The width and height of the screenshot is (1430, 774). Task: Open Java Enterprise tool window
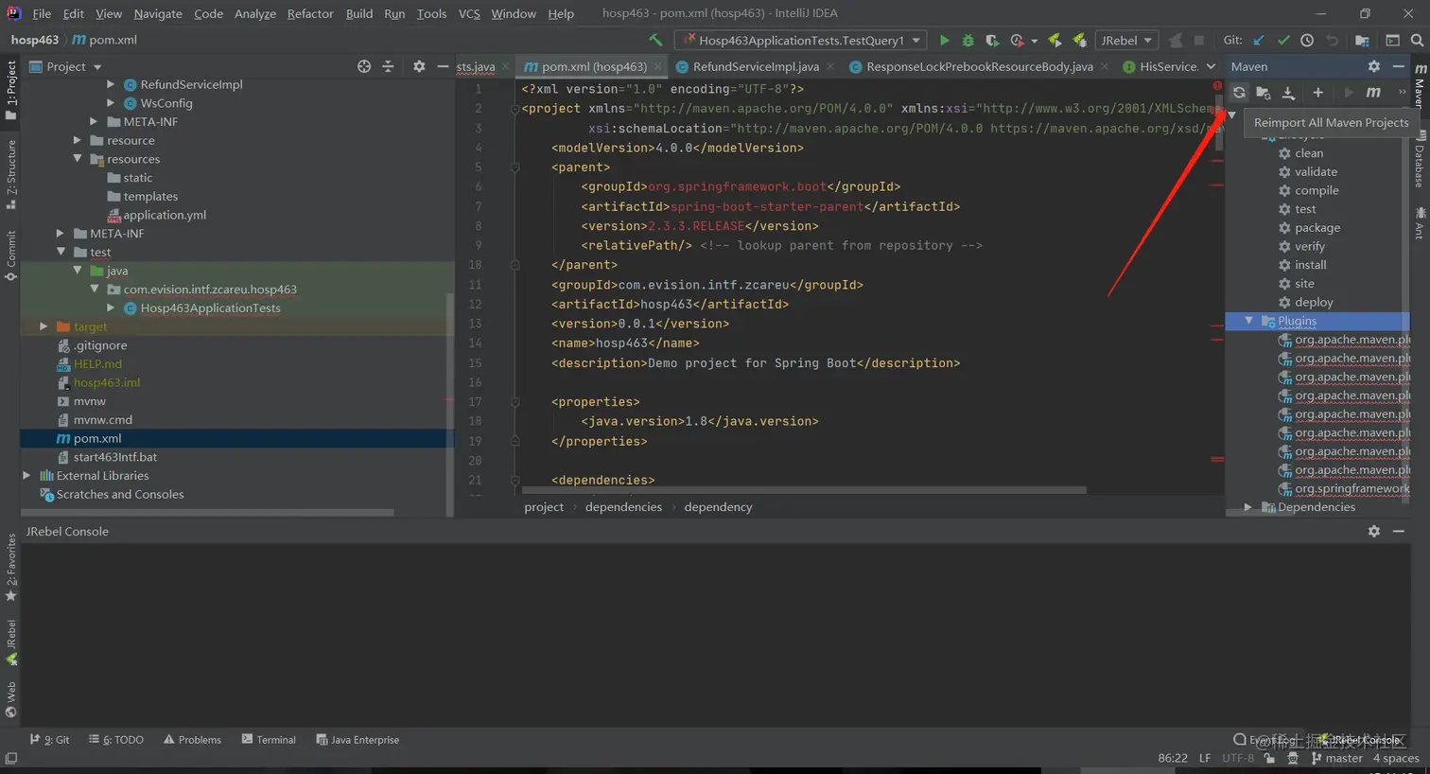click(357, 740)
